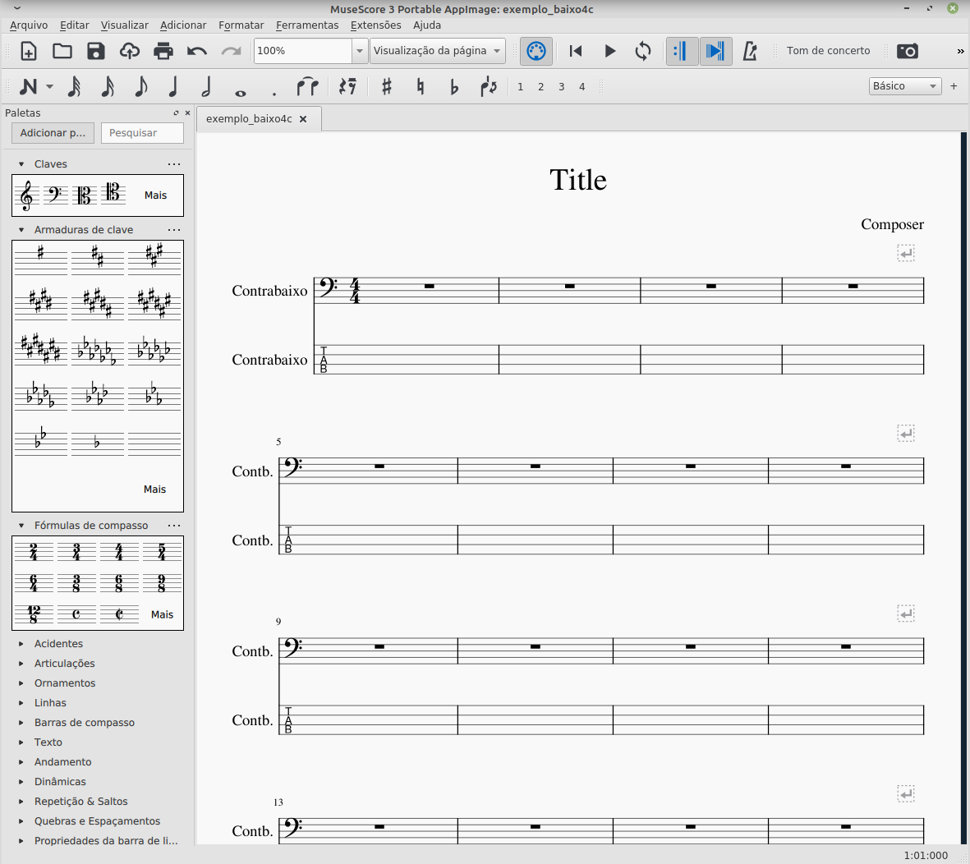Select voice 1

tap(520, 86)
